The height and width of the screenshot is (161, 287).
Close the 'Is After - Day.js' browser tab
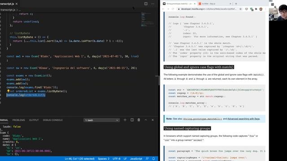coord(230,4)
